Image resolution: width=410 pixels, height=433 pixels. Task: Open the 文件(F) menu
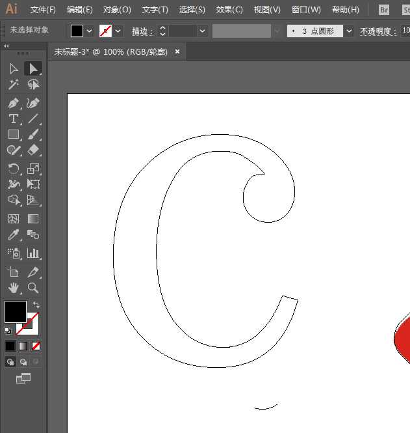pos(43,10)
